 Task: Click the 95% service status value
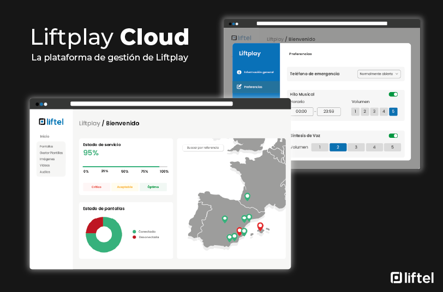point(91,153)
